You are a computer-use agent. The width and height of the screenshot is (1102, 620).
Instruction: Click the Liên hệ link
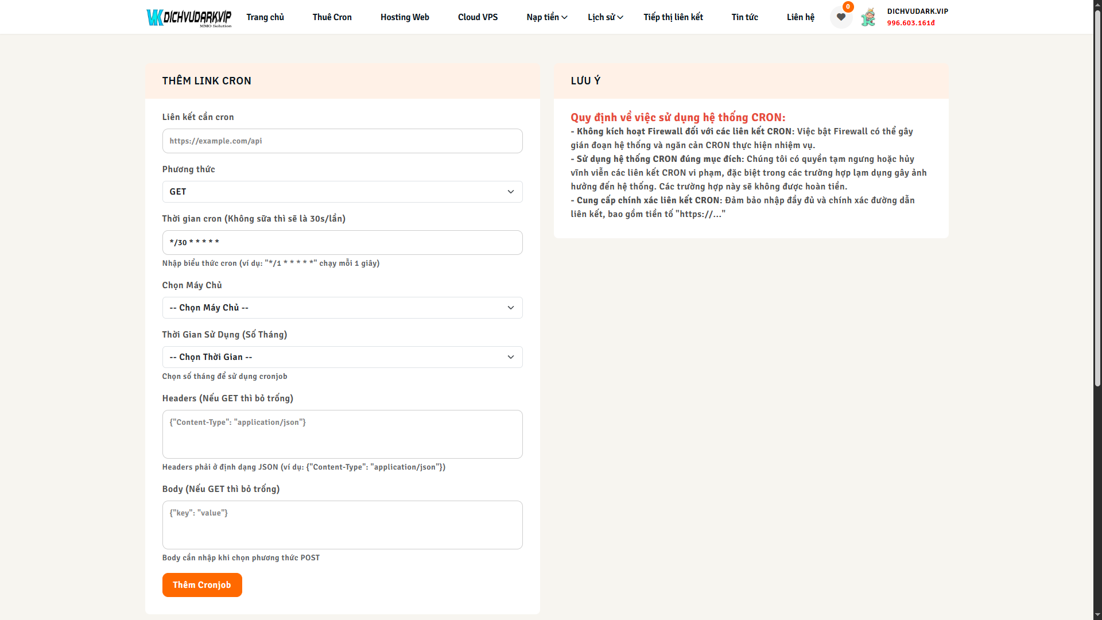[x=800, y=17]
